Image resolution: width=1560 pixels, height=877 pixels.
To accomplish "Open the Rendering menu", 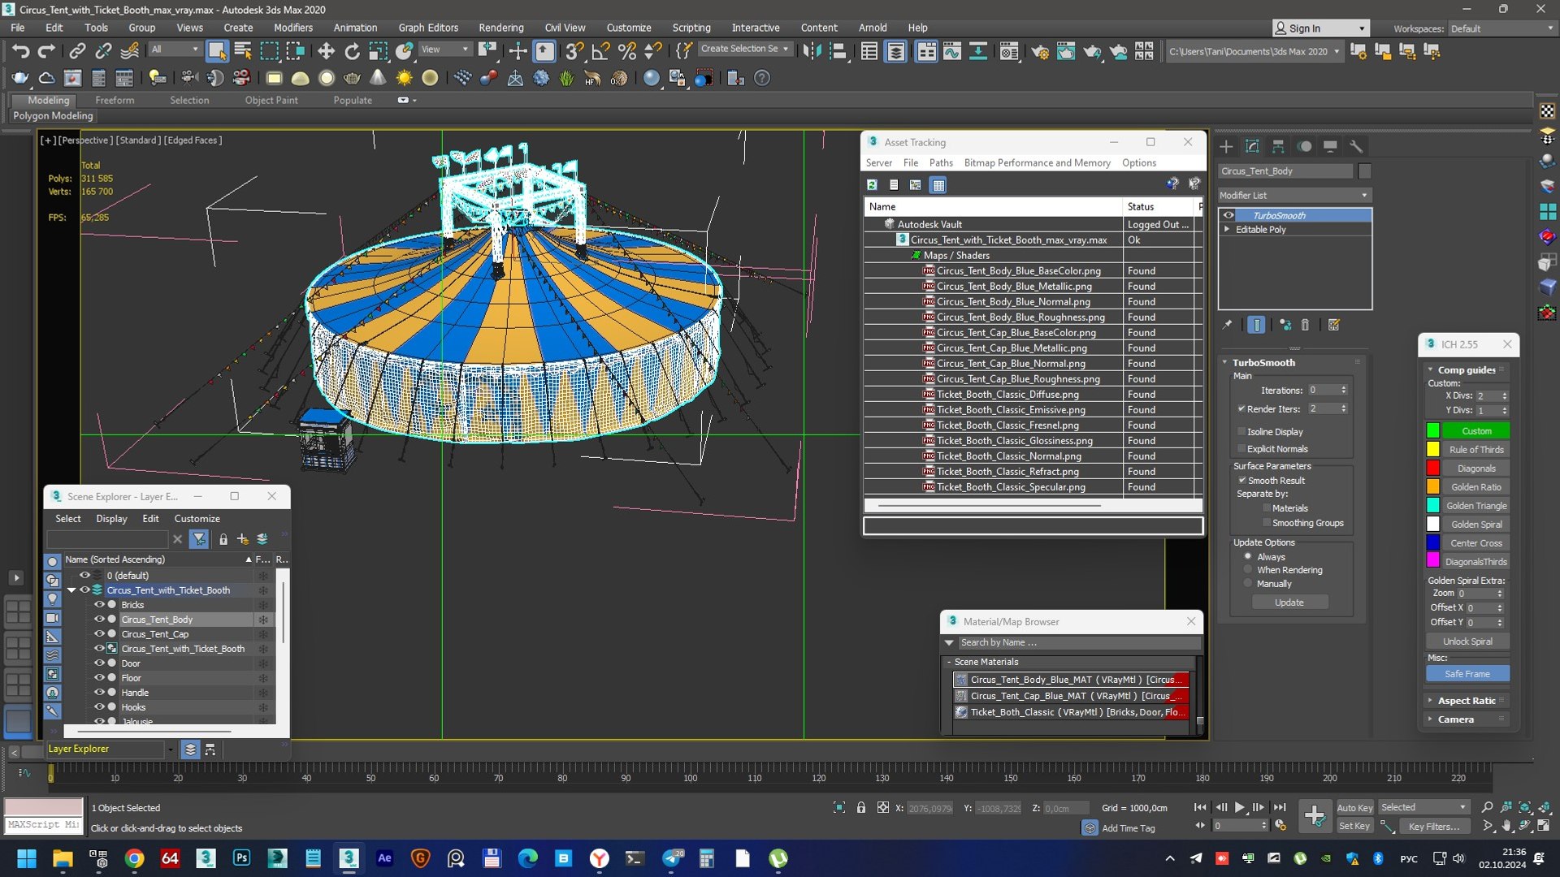I will [501, 28].
